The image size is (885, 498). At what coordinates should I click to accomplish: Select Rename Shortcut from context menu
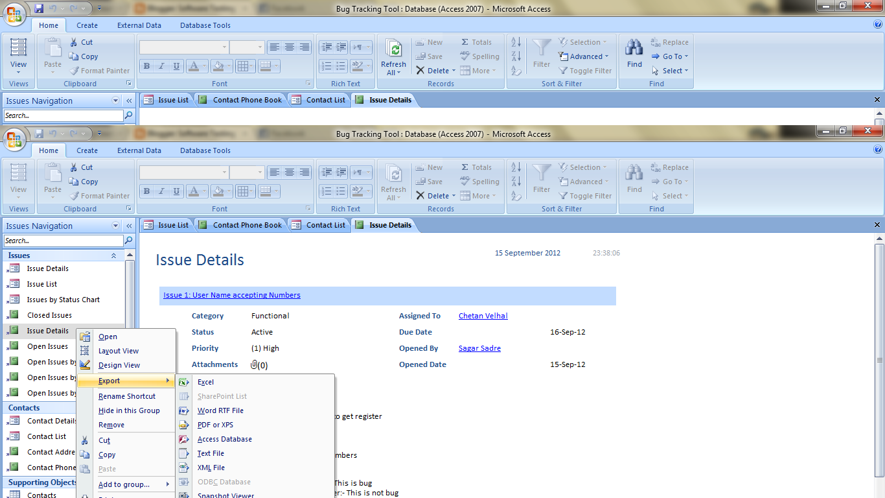coord(126,396)
